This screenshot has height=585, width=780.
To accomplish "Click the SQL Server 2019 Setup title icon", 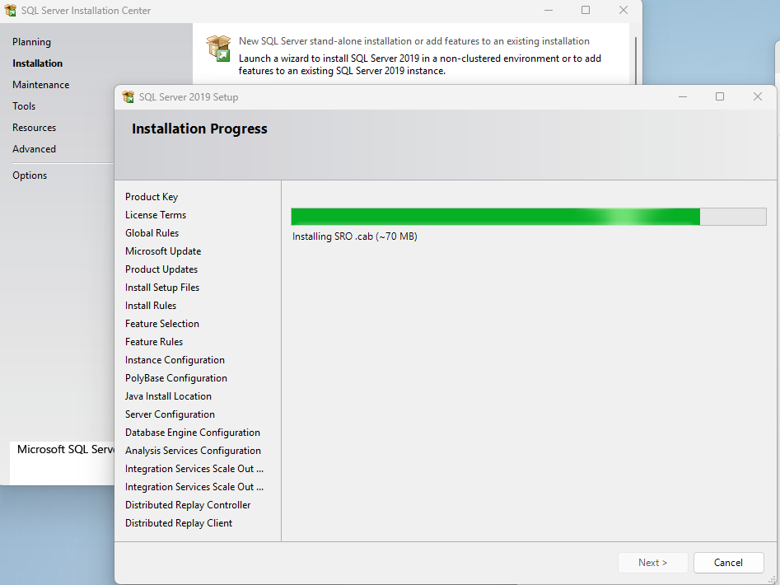I will [x=128, y=97].
